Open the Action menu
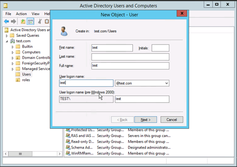This screenshot has height=167, width=237. 21,14
